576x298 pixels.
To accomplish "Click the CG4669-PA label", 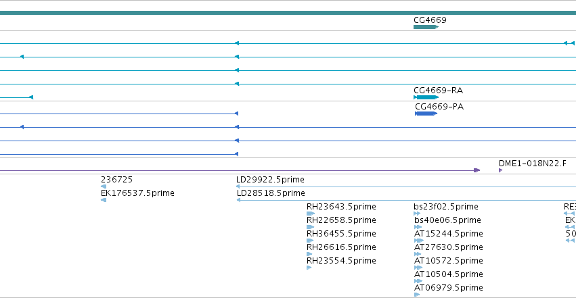I will point(439,107).
